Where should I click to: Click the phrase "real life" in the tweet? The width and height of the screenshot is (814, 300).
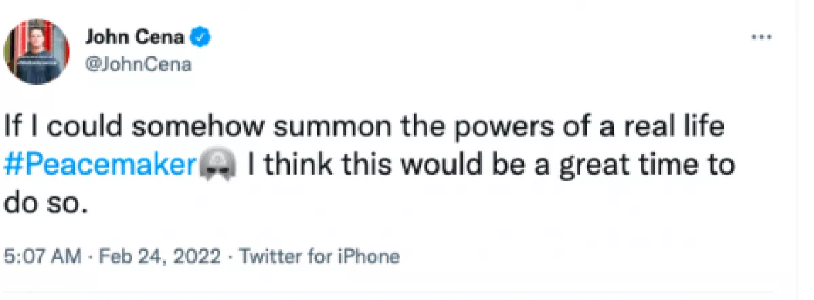[667, 127]
